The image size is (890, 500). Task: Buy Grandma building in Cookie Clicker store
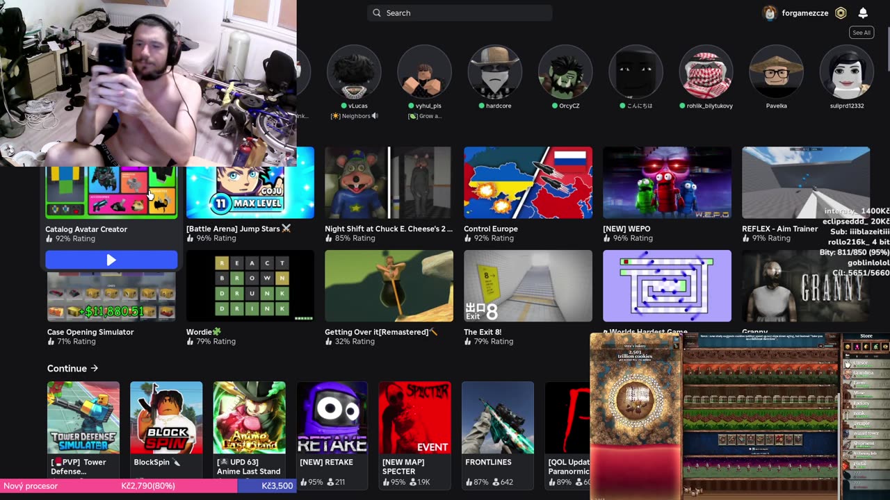point(866,373)
